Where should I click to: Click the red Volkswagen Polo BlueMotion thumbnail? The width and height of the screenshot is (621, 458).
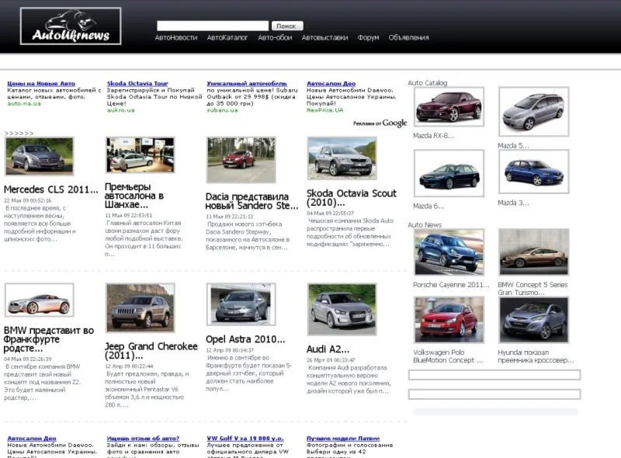(449, 320)
